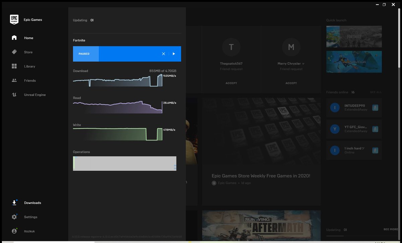
Task: Click the '9.05MB/s' download speed value
Action: pyautogui.click(x=170, y=76)
